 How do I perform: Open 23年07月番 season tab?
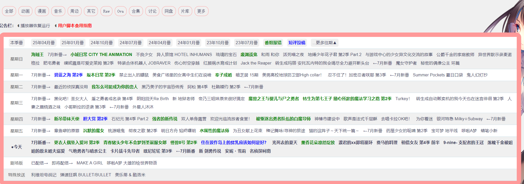click(247, 43)
